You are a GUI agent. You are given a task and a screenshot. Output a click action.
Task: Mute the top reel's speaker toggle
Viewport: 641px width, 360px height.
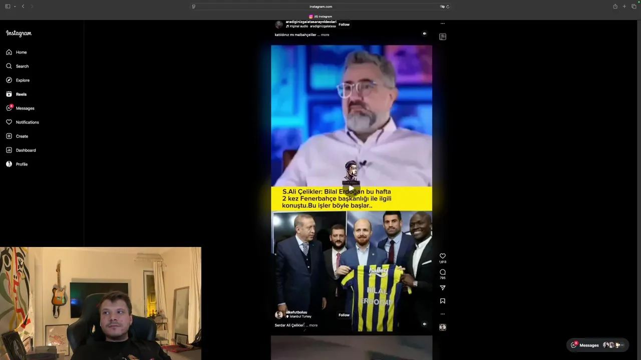click(x=425, y=33)
